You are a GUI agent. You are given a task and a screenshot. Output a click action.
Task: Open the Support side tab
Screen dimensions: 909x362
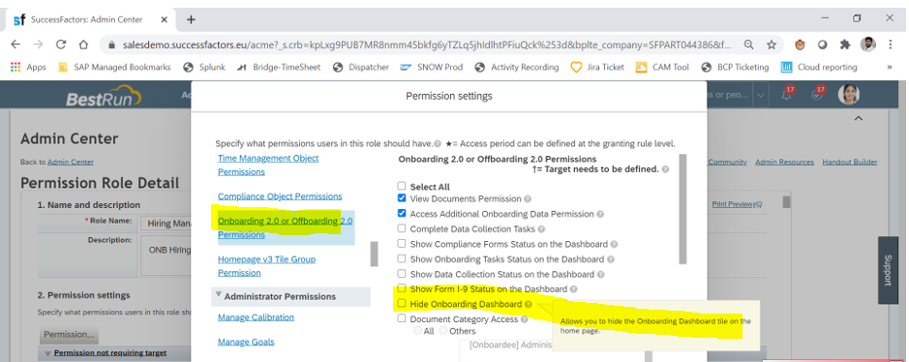coord(888,270)
